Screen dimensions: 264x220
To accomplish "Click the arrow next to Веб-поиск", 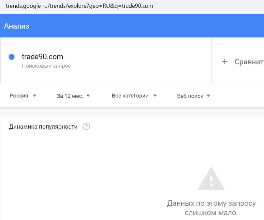I will pos(208,96).
